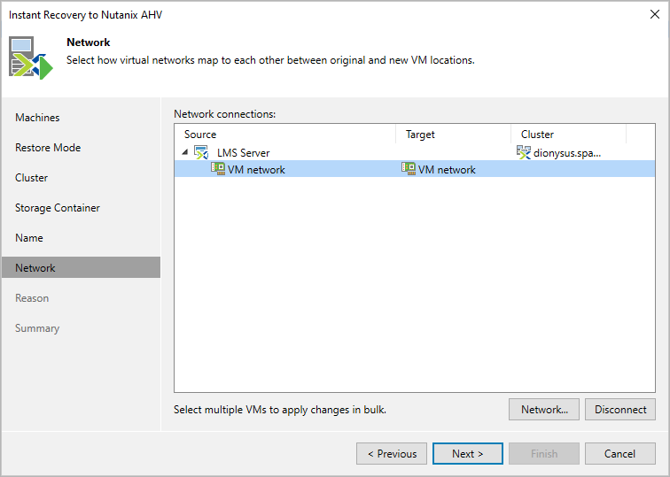Click Next to continue
Image resolution: width=670 pixels, height=477 pixels.
(467, 454)
